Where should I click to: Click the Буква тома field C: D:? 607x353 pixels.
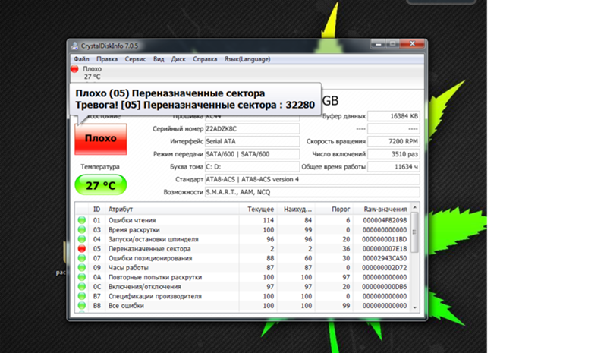252,166
